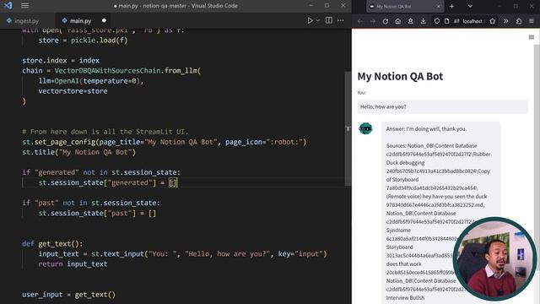
Task: Click 'return input_text' code line
Action: click(x=73, y=264)
